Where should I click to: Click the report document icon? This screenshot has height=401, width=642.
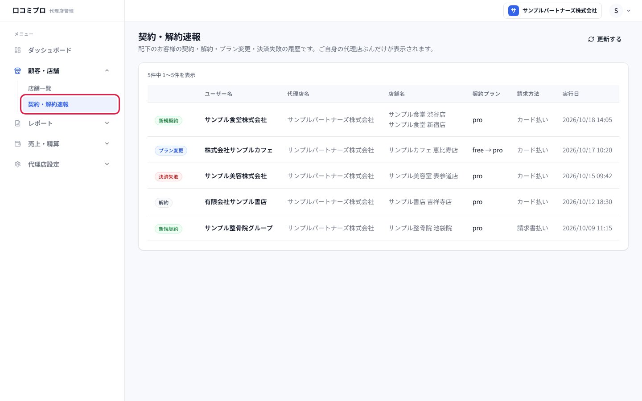pos(18,123)
